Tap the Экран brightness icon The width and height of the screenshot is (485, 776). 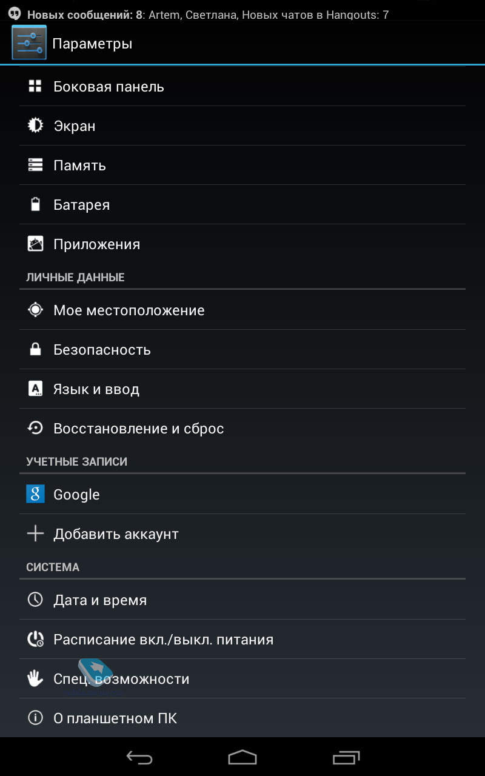[35, 125]
